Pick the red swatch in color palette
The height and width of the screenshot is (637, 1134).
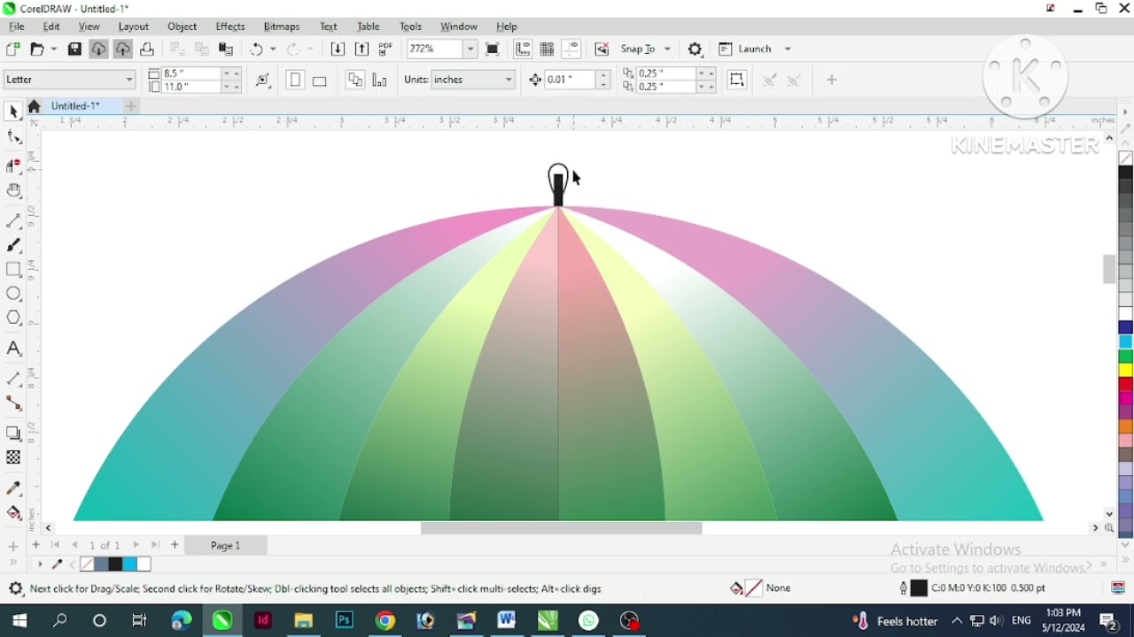[1126, 385]
